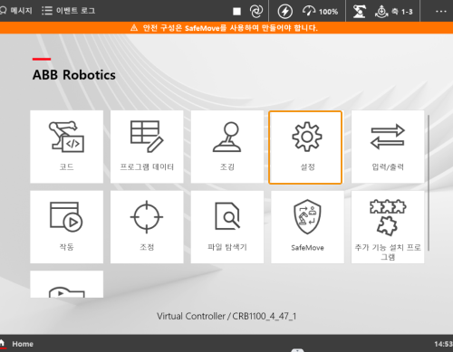Open the 메시지 messages panel

[15, 11]
